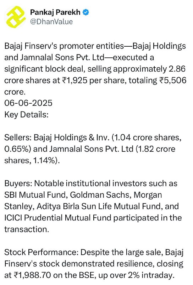Select the 'Key Details:' line

(27, 115)
